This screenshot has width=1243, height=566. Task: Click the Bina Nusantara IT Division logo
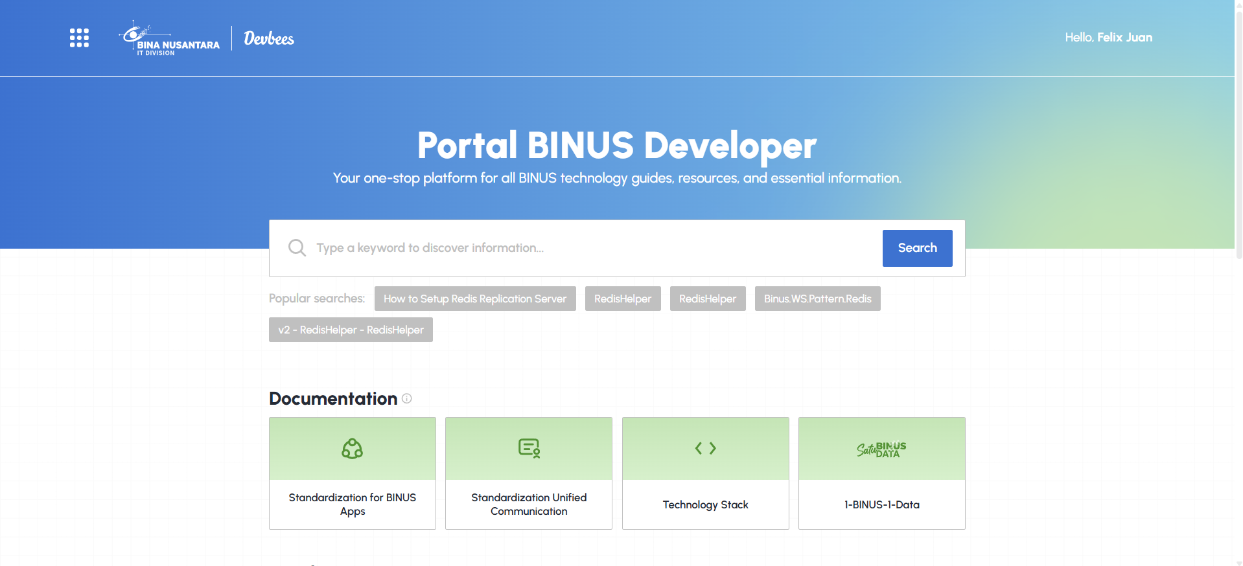click(x=170, y=38)
